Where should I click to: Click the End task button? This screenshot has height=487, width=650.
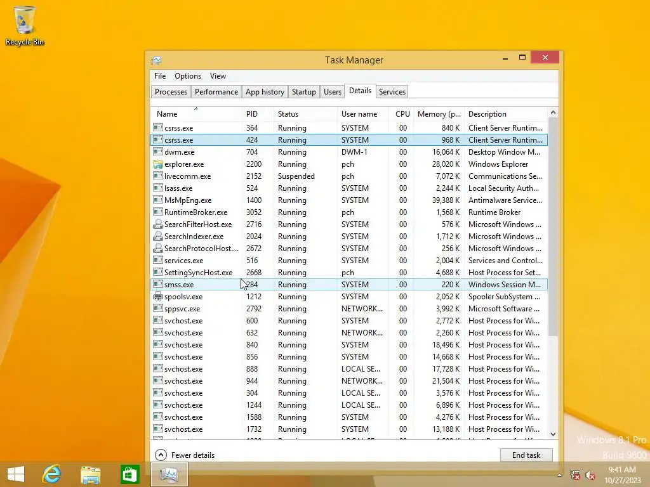tap(526, 455)
